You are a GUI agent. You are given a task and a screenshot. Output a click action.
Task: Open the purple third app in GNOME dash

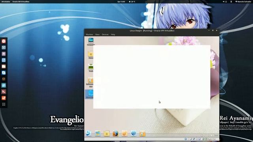click(4, 54)
